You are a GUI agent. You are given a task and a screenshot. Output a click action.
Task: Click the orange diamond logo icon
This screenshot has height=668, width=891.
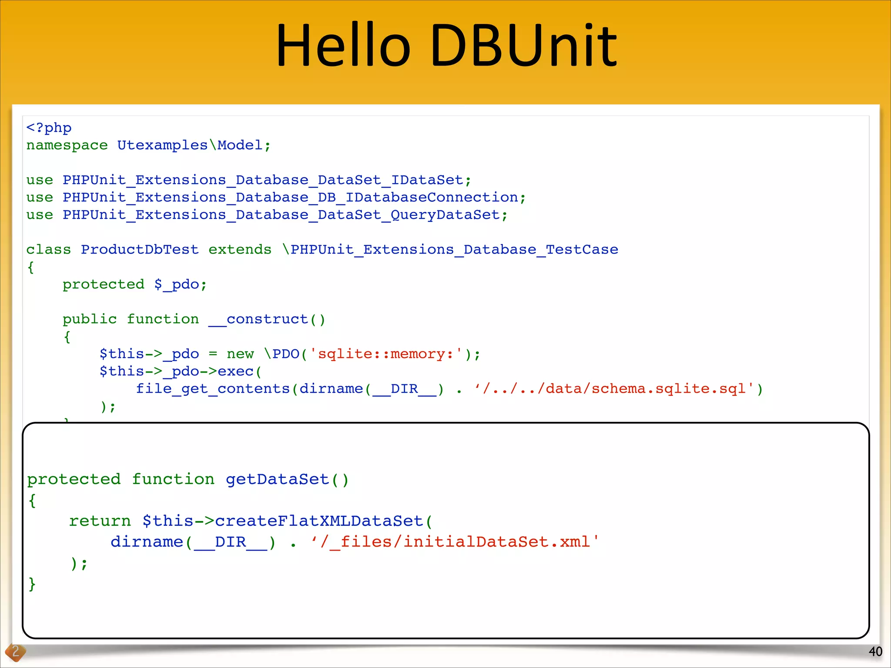[x=15, y=652]
